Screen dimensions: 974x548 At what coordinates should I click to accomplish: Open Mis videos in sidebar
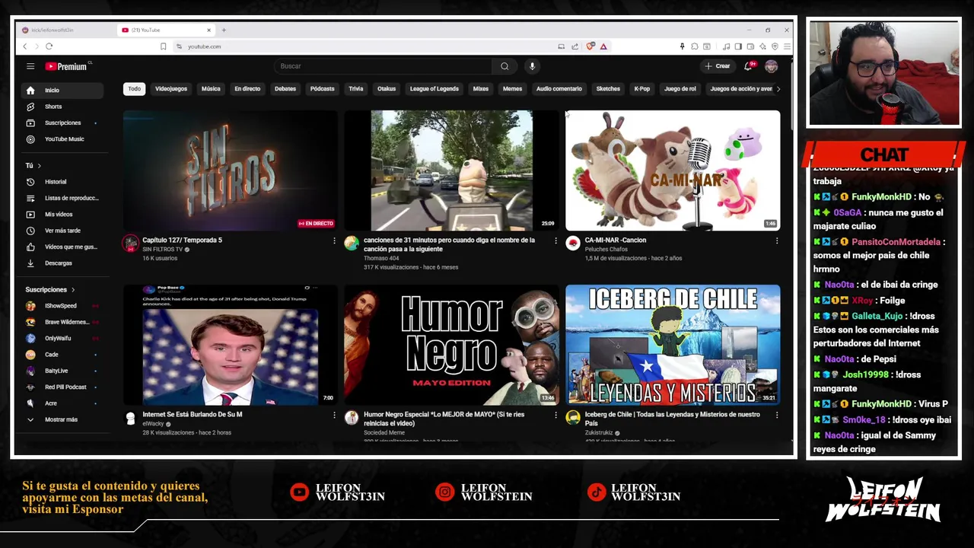click(x=64, y=215)
